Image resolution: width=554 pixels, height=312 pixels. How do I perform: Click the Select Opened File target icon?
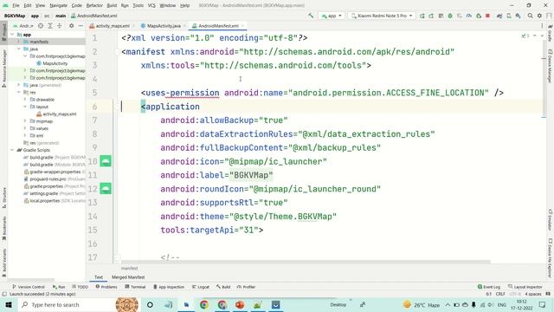pyautogui.click(x=41, y=26)
